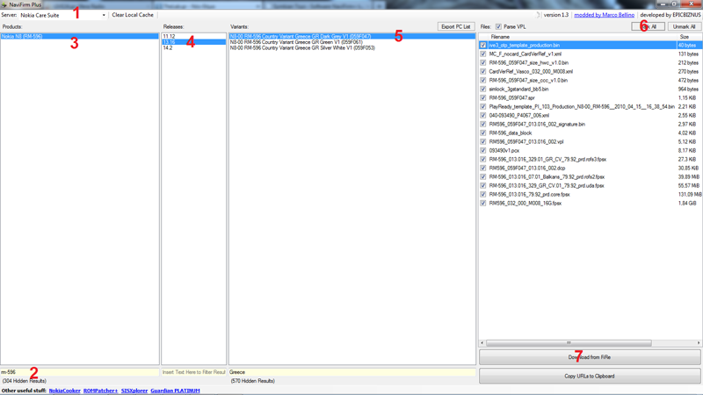Screen dimensions: 703x395
Task: Select the Balkans_79.92_prd.rofs2.fpsx file
Action: [x=547, y=177]
